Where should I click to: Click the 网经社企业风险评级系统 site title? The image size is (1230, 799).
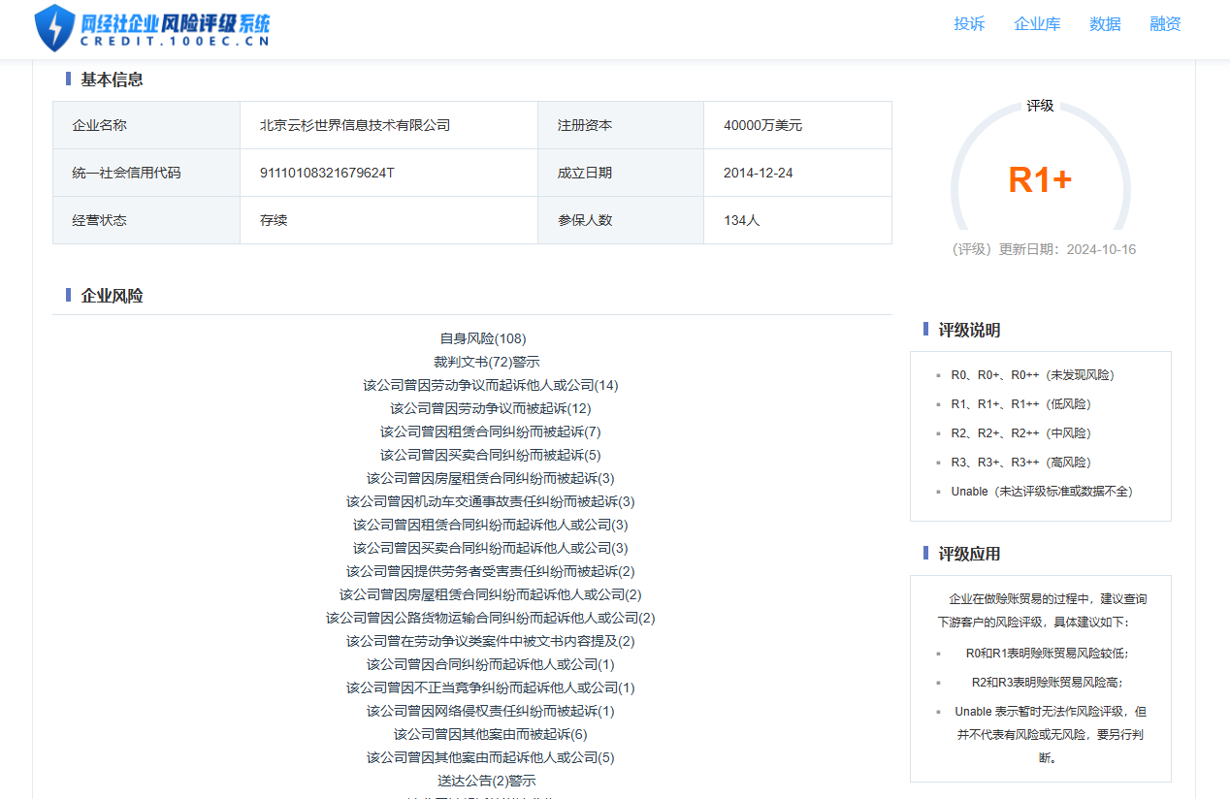[x=176, y=24]
